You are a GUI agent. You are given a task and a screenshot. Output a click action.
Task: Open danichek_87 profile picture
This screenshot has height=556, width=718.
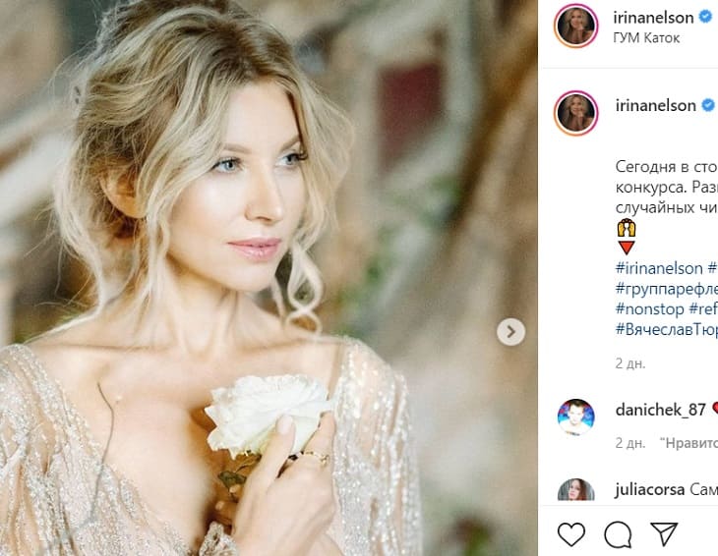[x=575, y=417]
